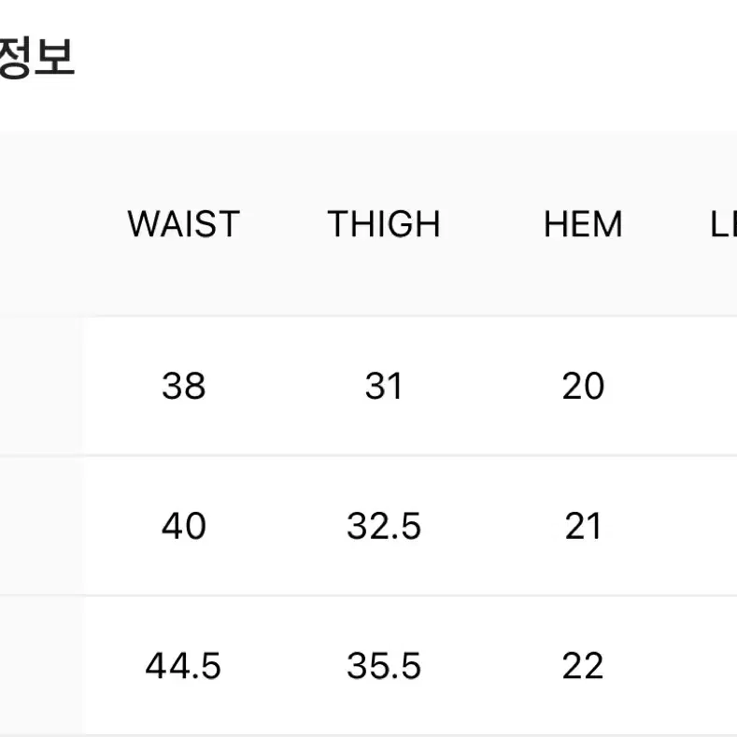
Task: Click the HEM column header
Action: point(583,224)
